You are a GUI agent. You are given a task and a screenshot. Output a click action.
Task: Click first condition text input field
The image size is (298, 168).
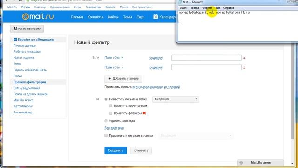[206, 58]
